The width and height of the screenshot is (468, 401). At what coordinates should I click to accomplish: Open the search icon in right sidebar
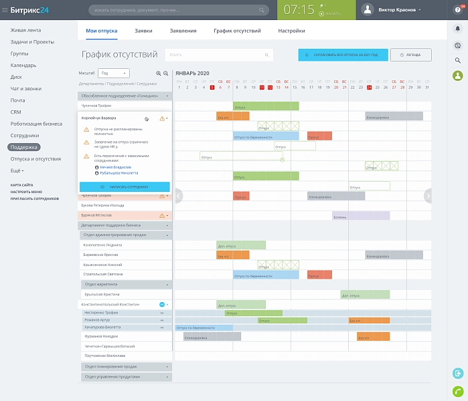coord(457,60)
